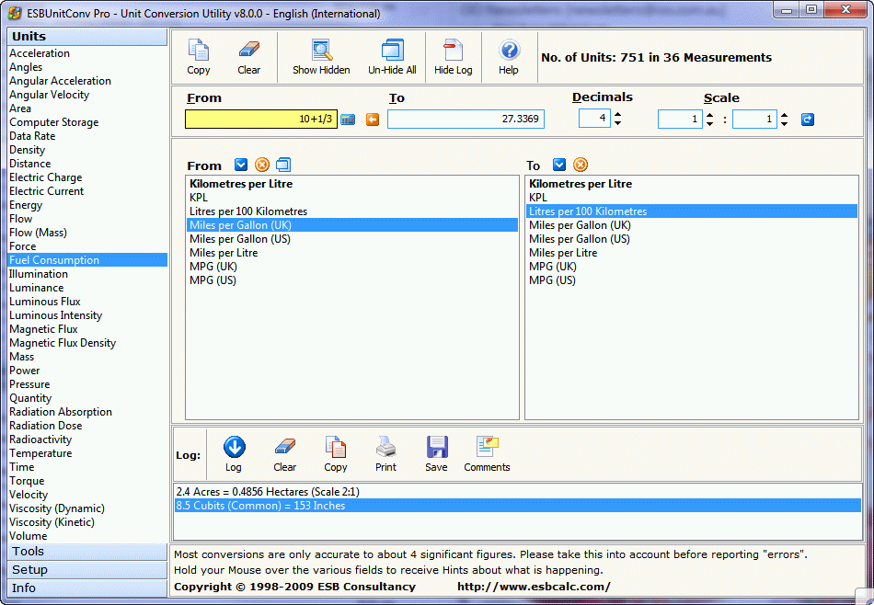This screenshot has width=874, height=605.
Task: Switch to the Info panel
Action: coord(87,588)
